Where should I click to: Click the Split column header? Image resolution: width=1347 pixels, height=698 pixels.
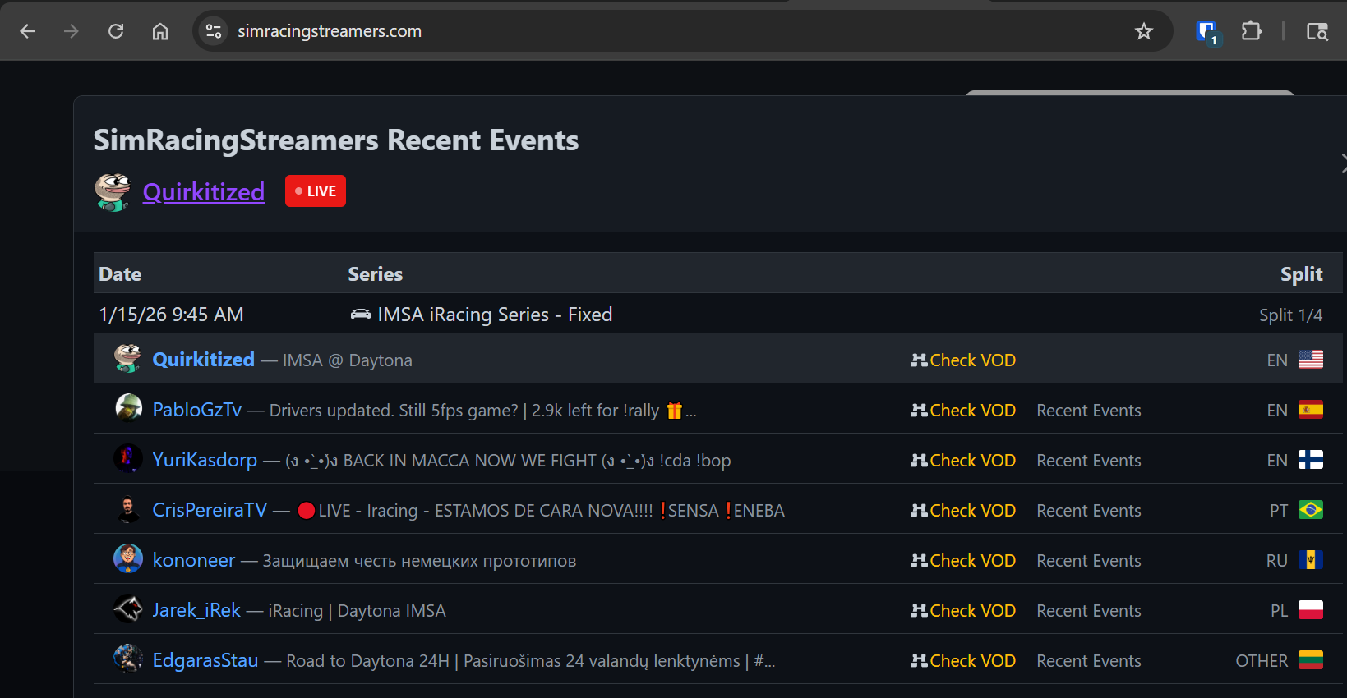(x=1301, y=274)
